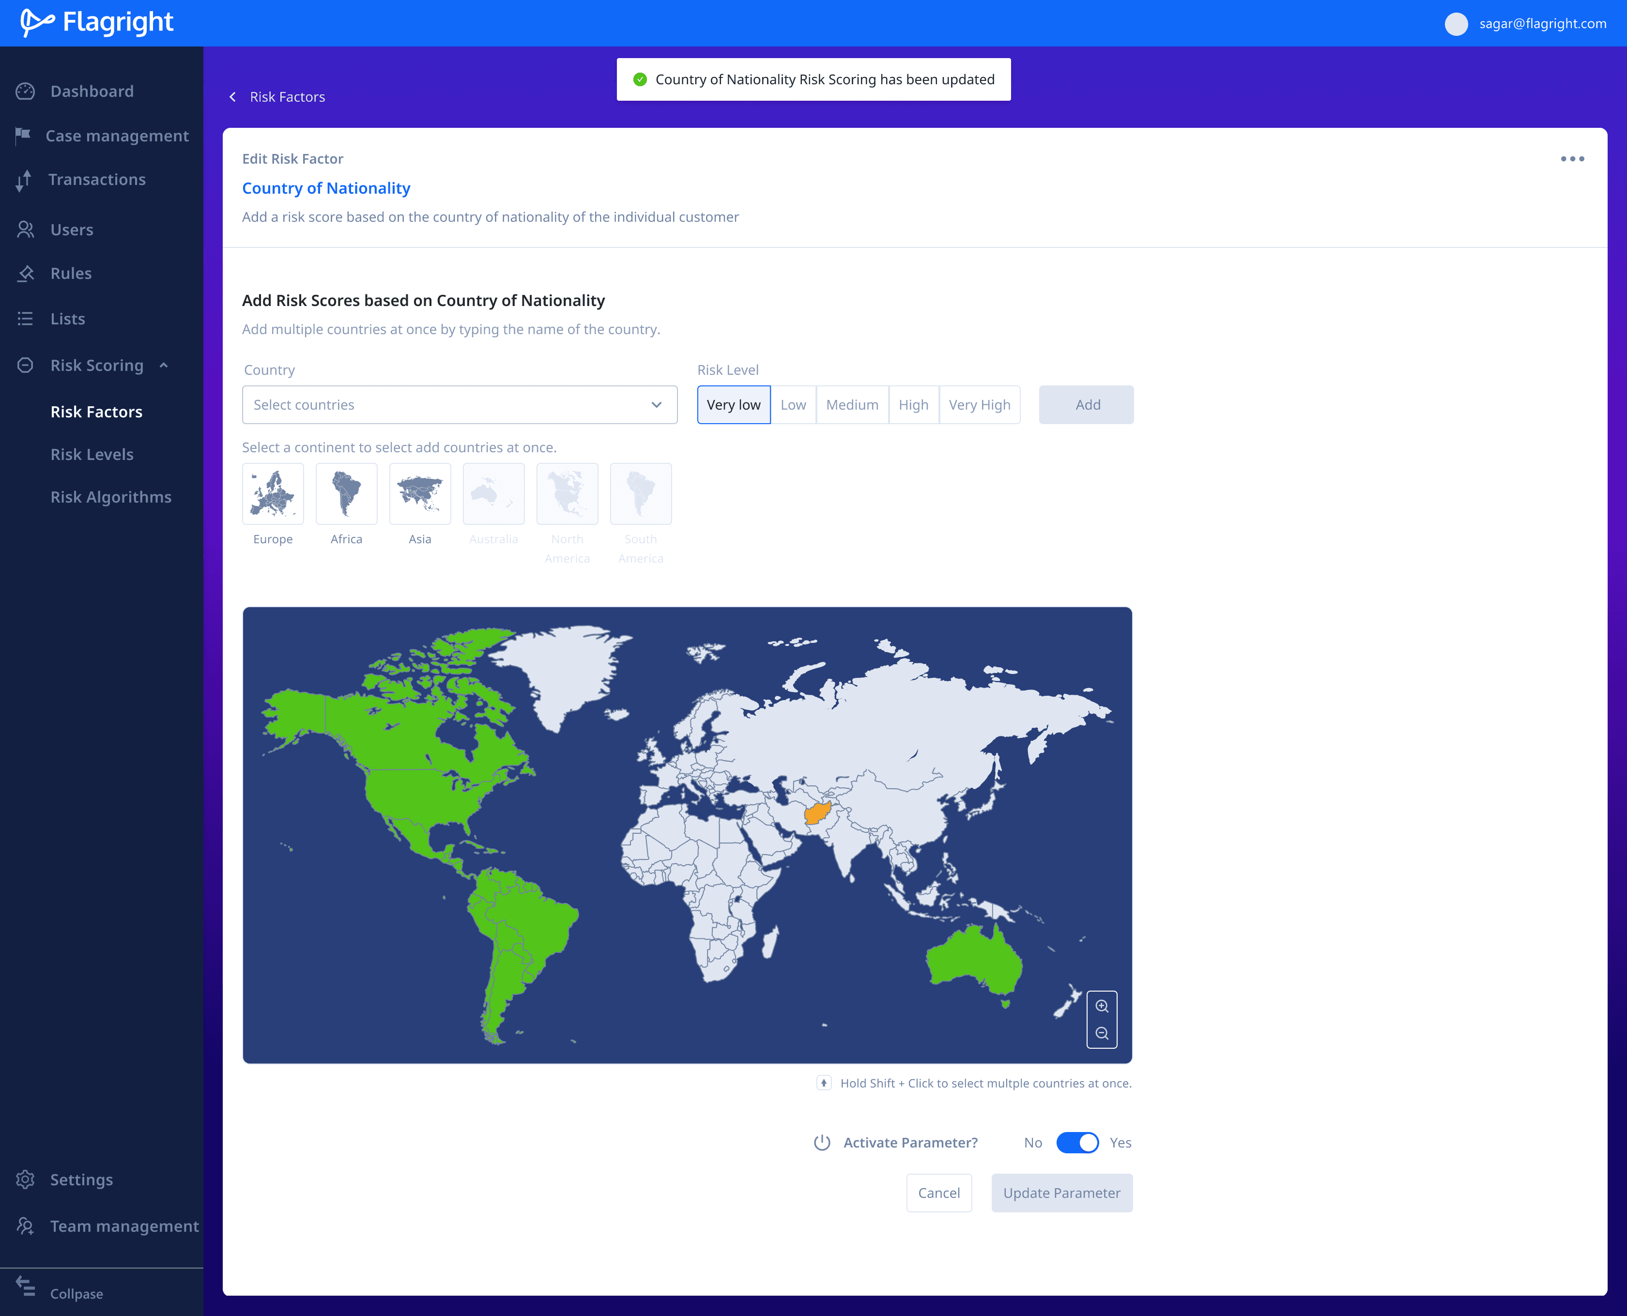This screenshot has height=1316, width=1627.
Task: Select the Africa continent thumbnail
Action: tap(346, 494)
